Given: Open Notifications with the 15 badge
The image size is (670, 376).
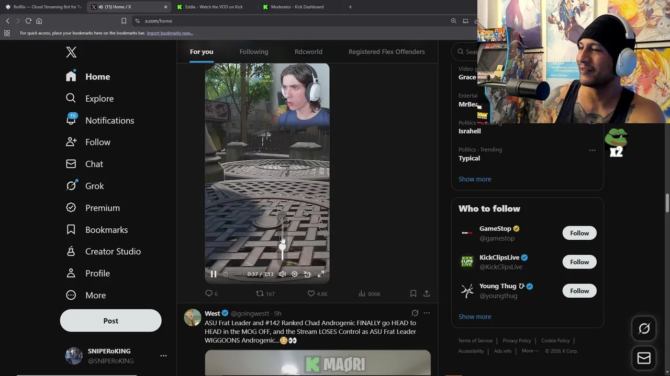Looking at the screenshot, I should (x=100, y=120).
